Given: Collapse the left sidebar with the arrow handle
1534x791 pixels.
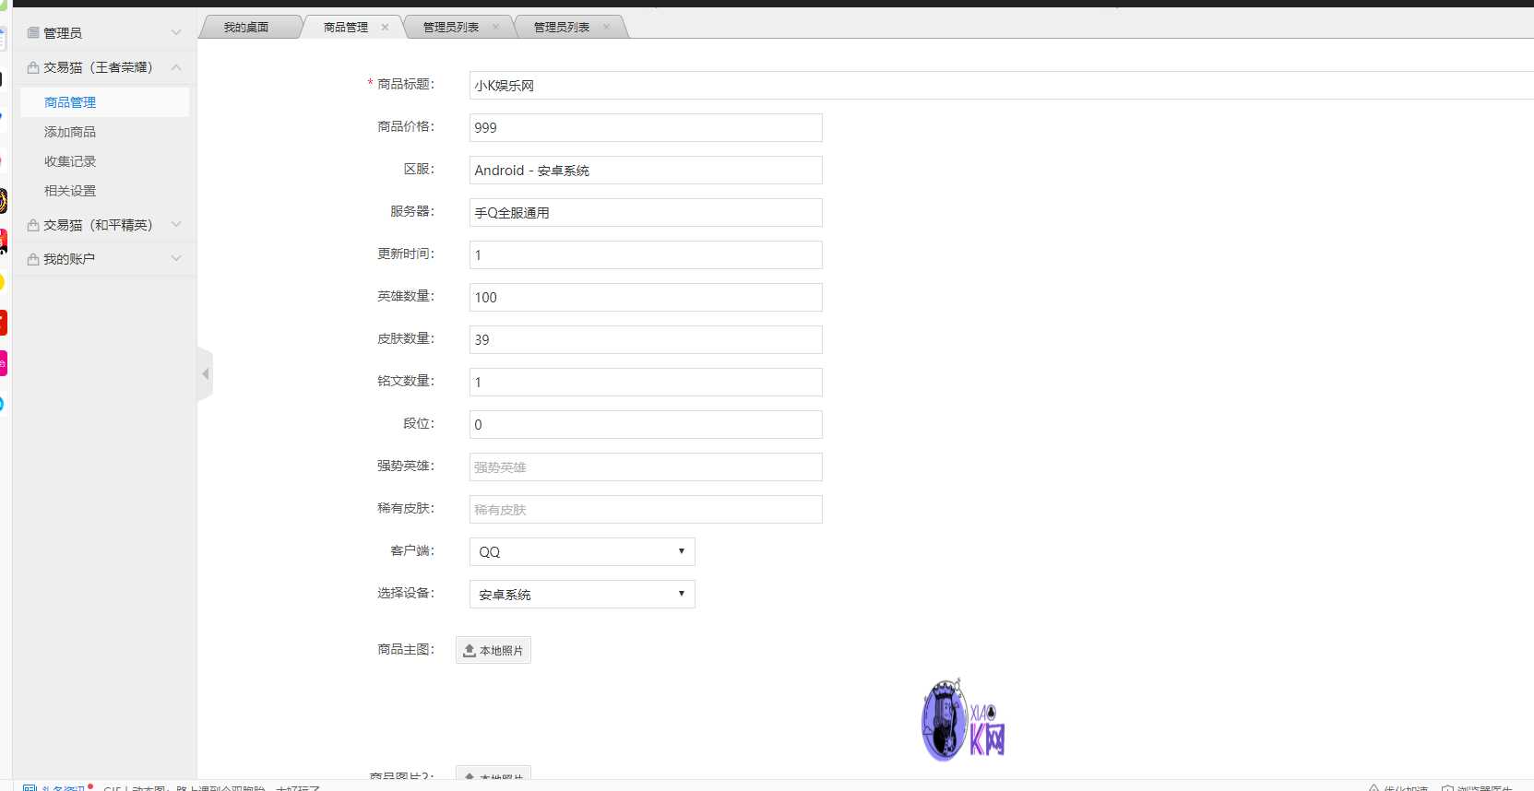Looking at the screenshot, I should (x=205, y=373).
